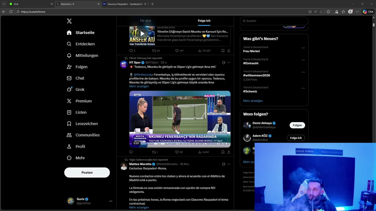Image resolution: width=376 pixels, height=211 pixels.
Task: Open Listen from the sidebar
Action: pyautogui.click(x=77, y=112)
